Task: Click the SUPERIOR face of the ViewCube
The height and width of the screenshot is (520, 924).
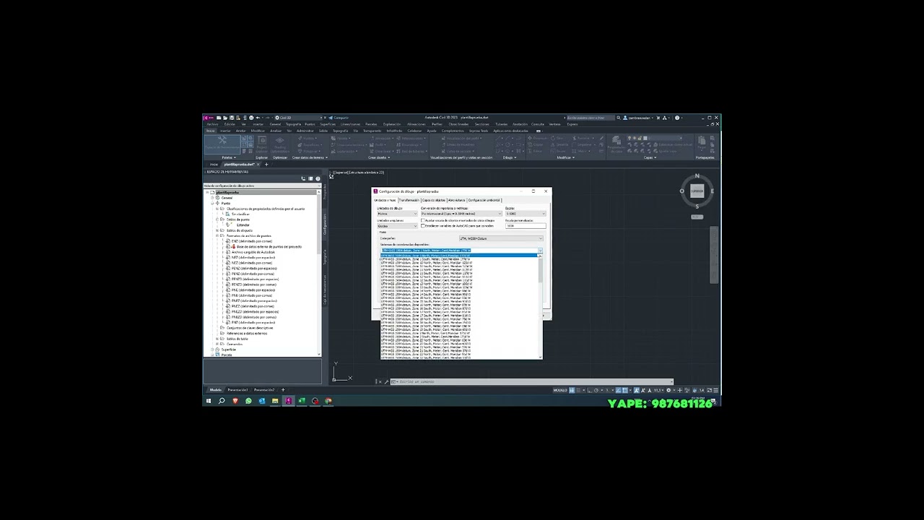Action: 697,191
